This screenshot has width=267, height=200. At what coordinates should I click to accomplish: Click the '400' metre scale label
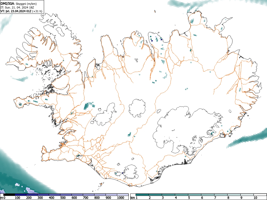pyautogui.click(x=52, y=198)
